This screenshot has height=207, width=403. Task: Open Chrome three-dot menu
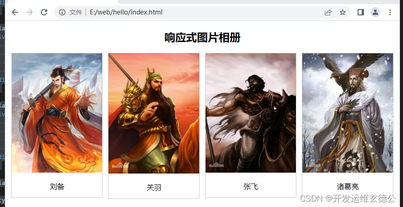click(390, 12)
